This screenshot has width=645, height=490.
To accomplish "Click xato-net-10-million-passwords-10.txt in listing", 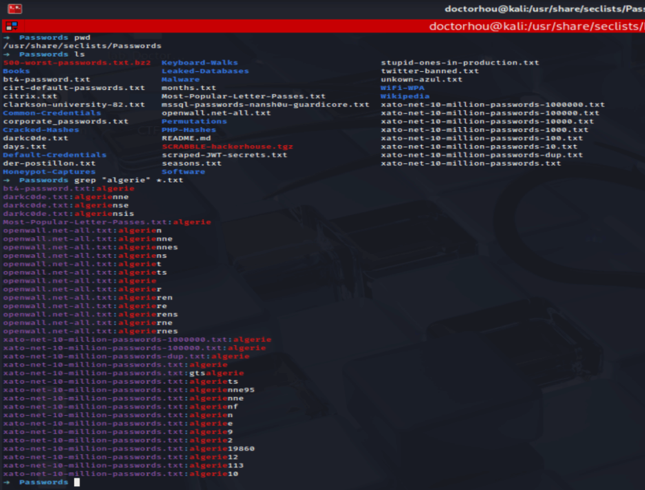I will pos(479,147).
